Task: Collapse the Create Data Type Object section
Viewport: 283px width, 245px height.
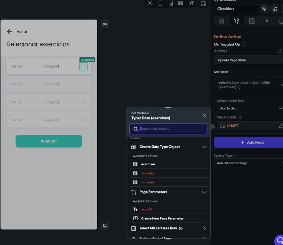Action: pyautogui.click(x=204, y=147)
